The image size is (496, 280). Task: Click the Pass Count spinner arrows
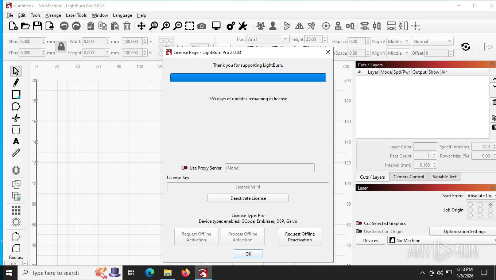click(x=434, y=156)
